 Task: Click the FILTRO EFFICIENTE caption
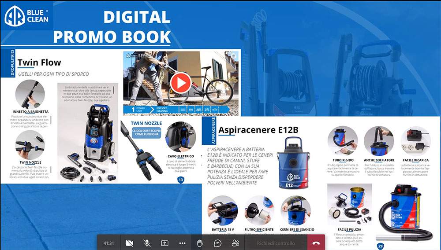coord(259,229)
